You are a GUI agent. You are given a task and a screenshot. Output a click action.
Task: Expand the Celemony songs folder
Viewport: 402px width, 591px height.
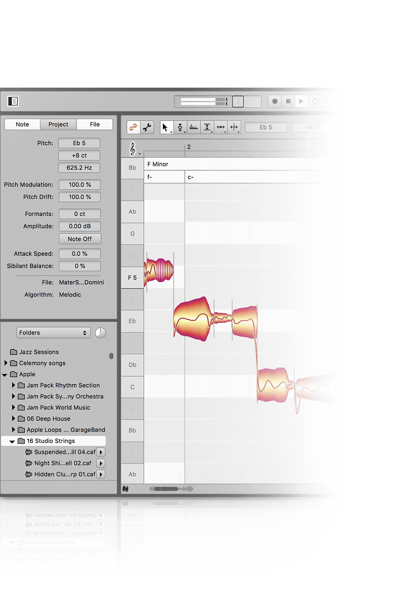pyautogui.click(x=6, y=363)
